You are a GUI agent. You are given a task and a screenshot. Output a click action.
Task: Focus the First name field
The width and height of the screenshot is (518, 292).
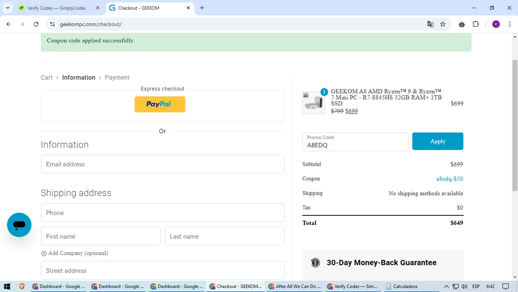pyautogui.click(x=101, y=236)
